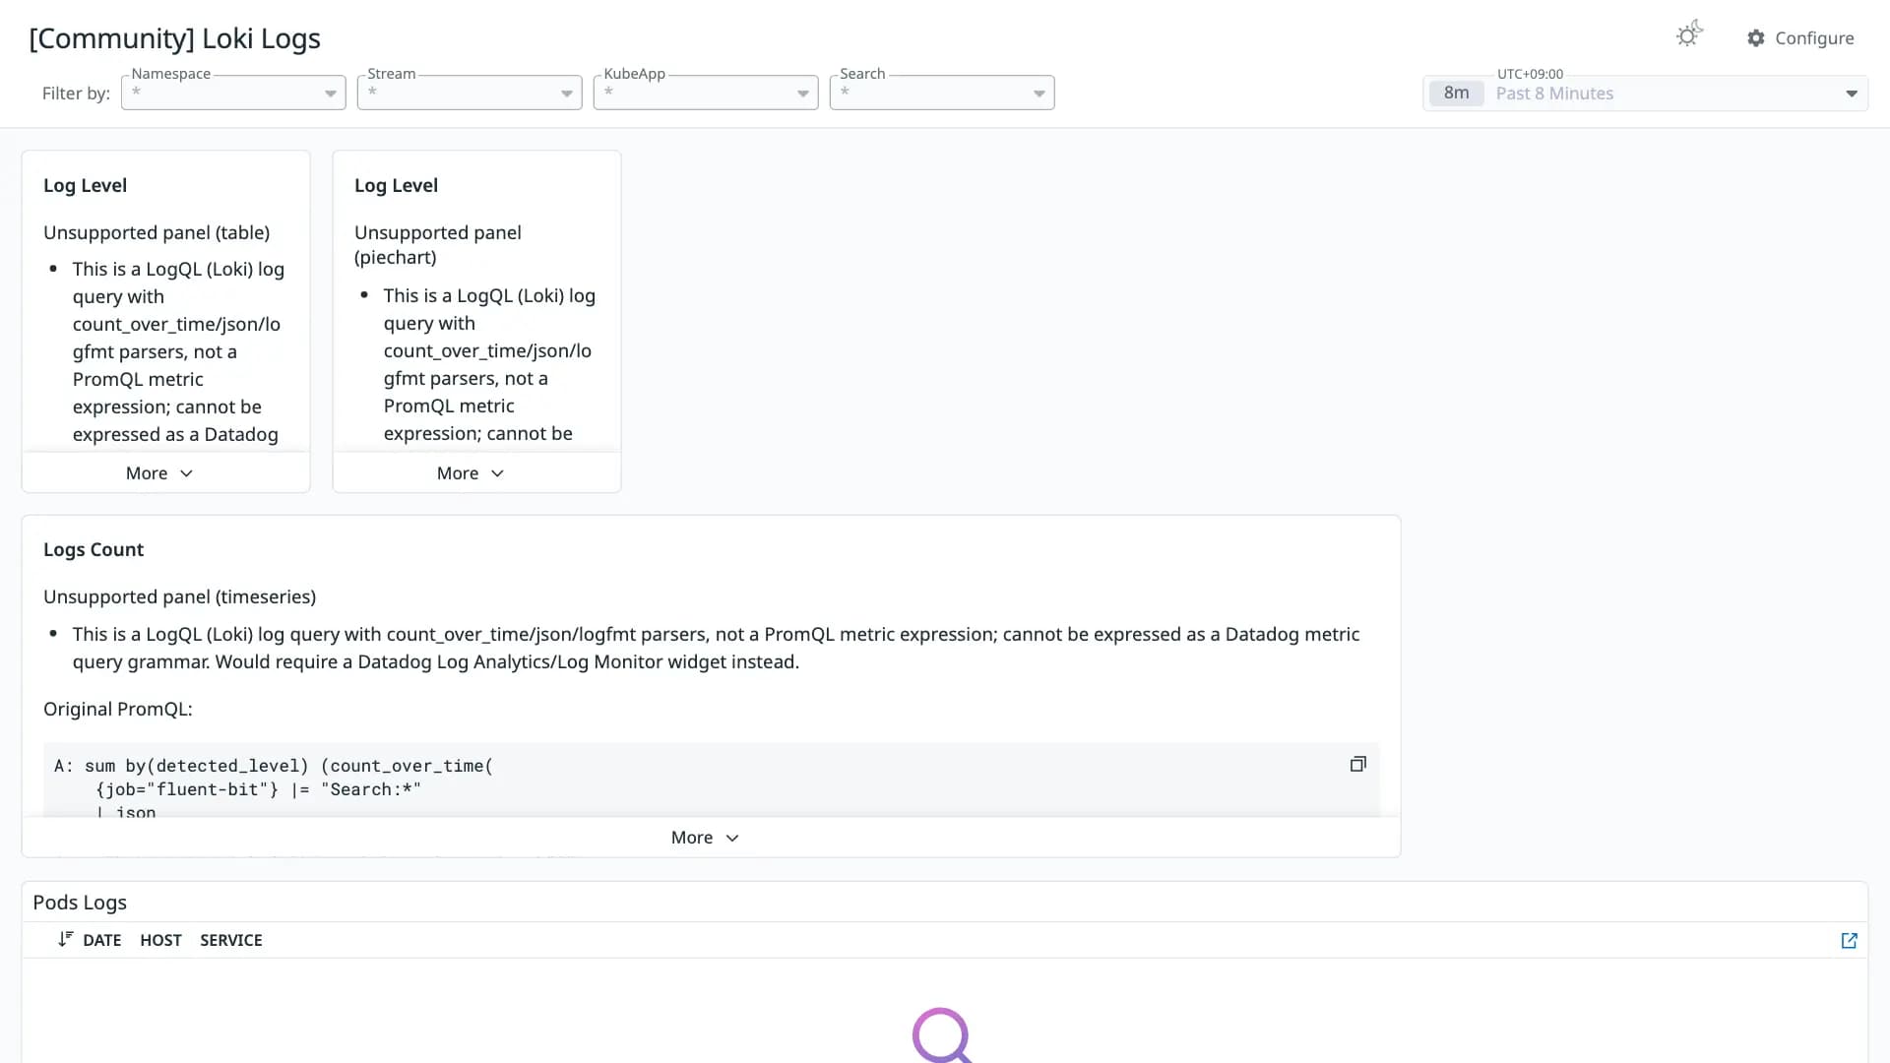Click the Logs Count panel title
The width and height of the screenshot is (1890, 1063).
[x=94, y=549]
